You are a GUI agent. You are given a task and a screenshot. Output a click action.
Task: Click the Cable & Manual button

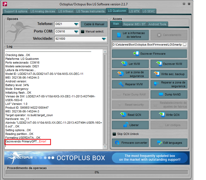[x=94, y=24]
